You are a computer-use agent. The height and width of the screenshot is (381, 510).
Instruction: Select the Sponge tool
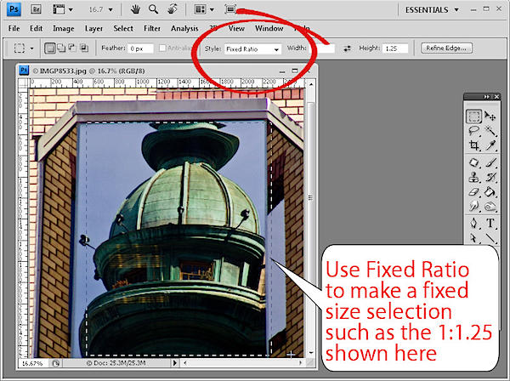(x=490, y=207)
